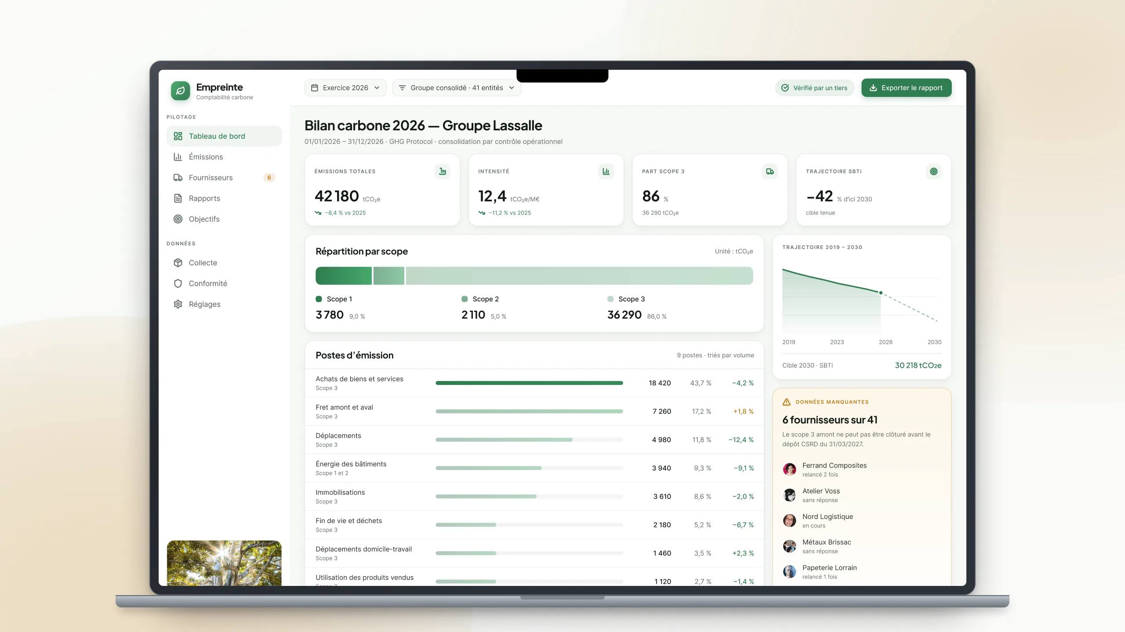Screen dimensions: 1125x632
Task: Click the Scope 1 segment of the bar
Action: (x=344, y=276)
